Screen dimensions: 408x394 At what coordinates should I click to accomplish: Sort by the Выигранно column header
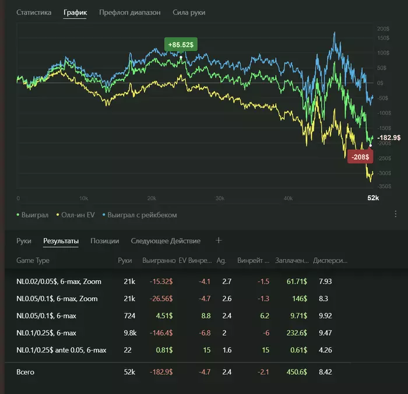pos(158,260)
